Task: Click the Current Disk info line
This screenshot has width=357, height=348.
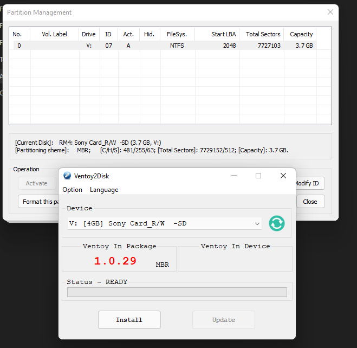Action: (88, 143)
